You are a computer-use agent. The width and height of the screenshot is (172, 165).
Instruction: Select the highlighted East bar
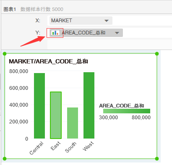click(56, 115)
